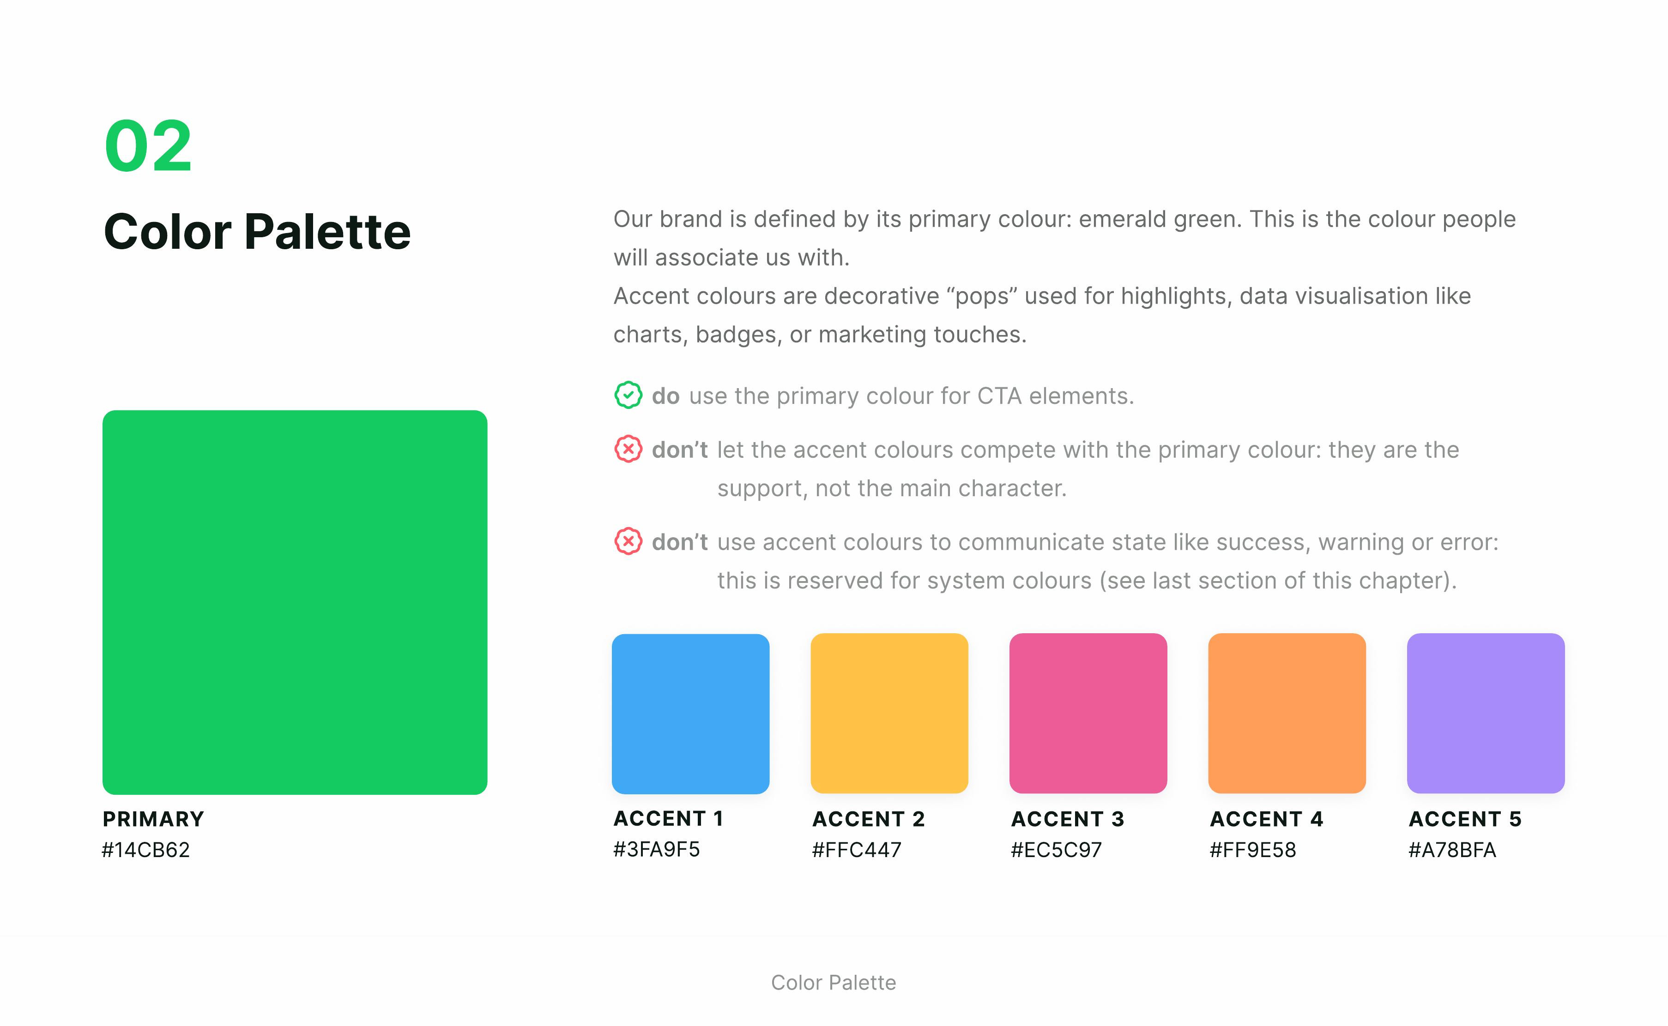Select the purple Accent 5 swatch
Image resolution: width=1668 pixels, height=1026 pixels.
click(x=1486, y=714)
